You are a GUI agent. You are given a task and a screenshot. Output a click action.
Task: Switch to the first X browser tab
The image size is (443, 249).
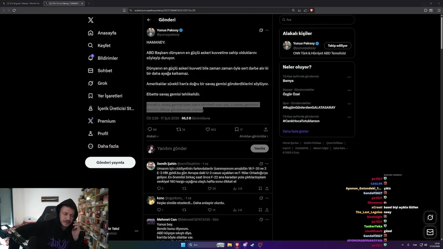(21, 3)
